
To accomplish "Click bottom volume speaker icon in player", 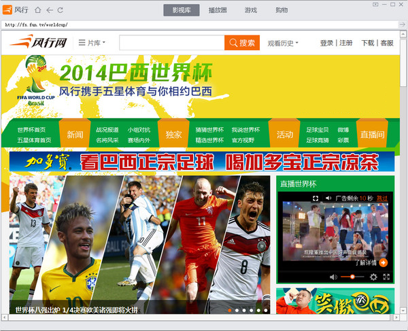I will [333, 277].
